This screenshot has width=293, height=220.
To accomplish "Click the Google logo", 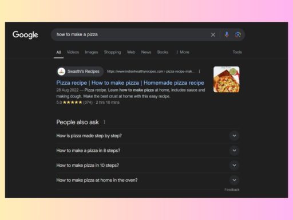I will click(x=25, y=35).
